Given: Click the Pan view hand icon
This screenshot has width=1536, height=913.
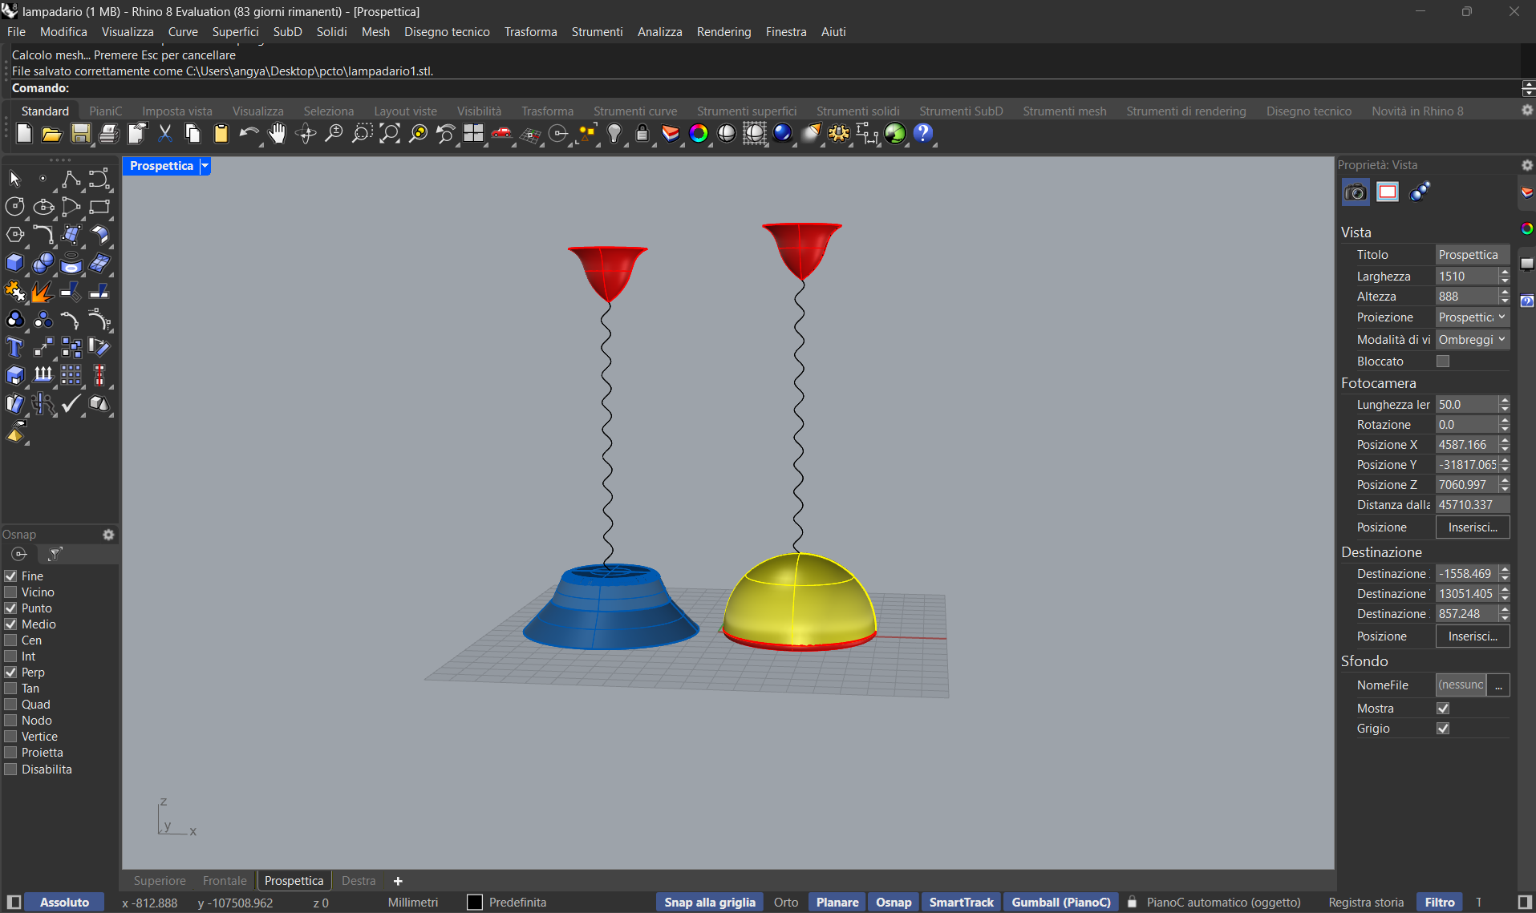Looking at the screenshot, I should (x=277, y=134).
